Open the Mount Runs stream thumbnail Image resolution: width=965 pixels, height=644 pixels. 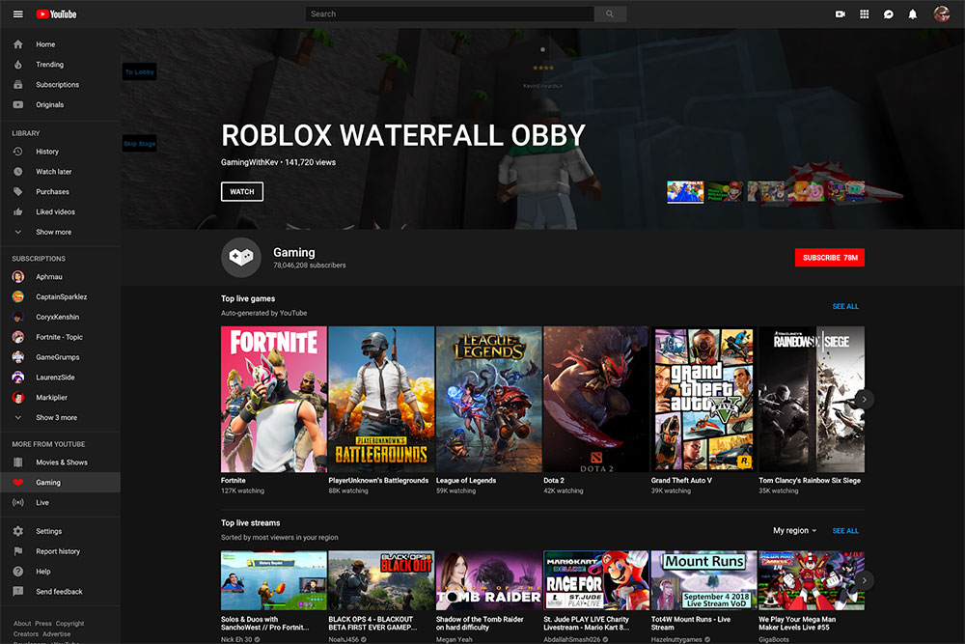(x=703, y=580)
